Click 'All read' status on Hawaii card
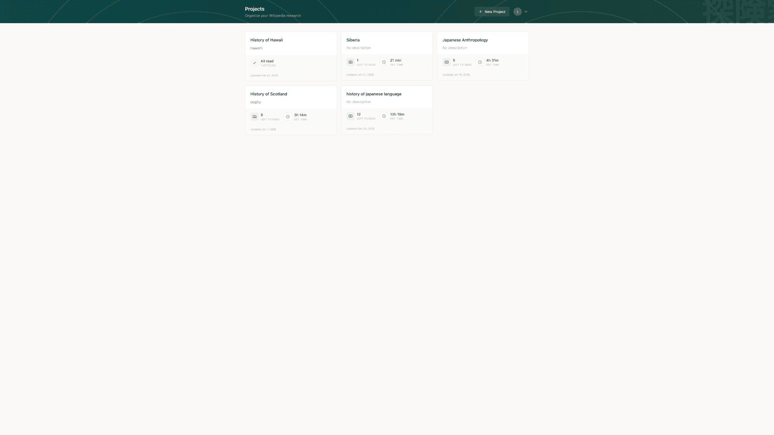The height and width of the screenshot is (435, 774). (267, 61)
